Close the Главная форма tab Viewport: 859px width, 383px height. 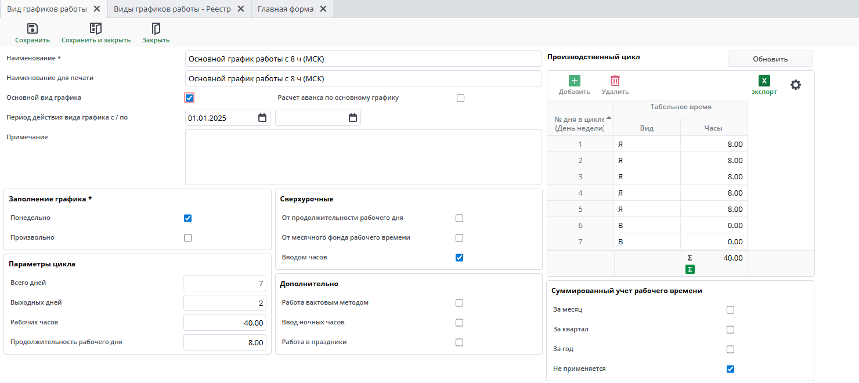(x=323, y=9)
